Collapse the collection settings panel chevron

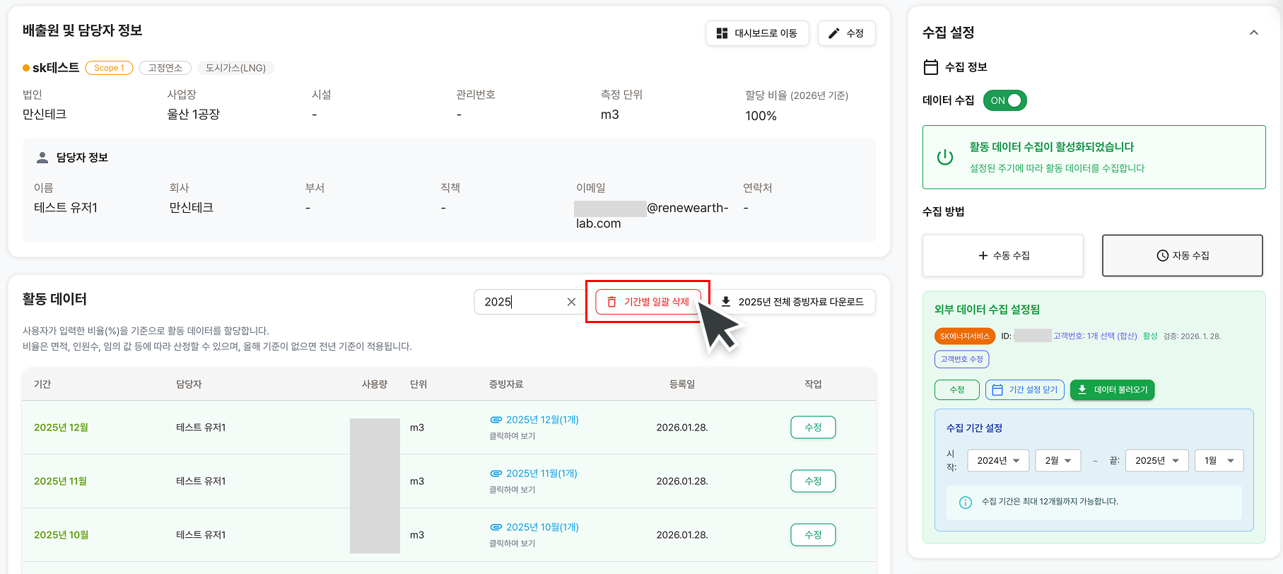(1253, 33)
